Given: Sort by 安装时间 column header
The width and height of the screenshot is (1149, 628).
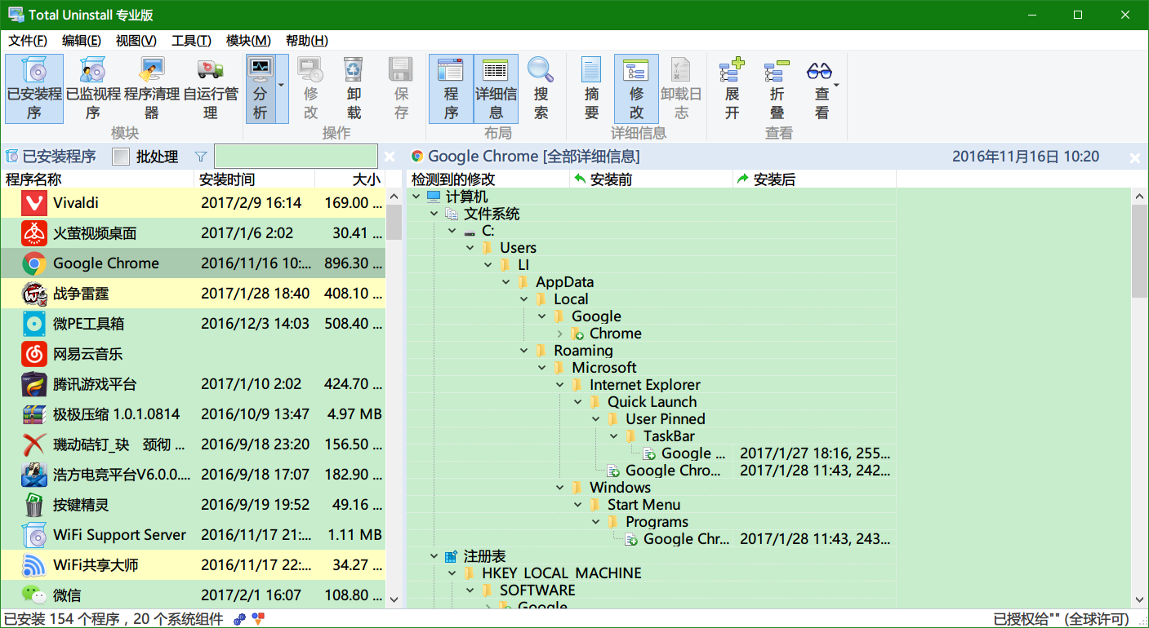Looking at the screenshot, I should pos(255,179).
